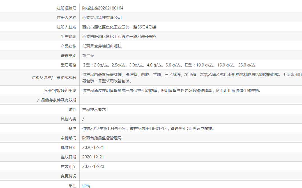Click the 生效日期 value 2020-12-21

[93, 157]
